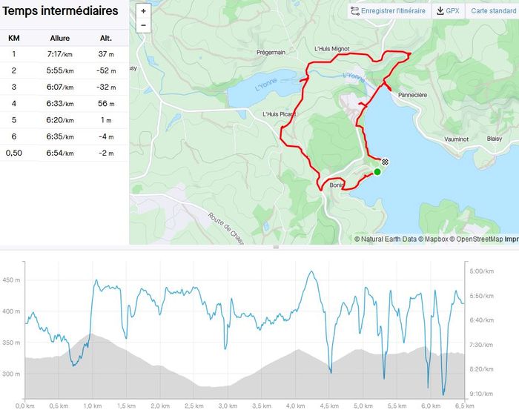Open the Carte standard map style dropdown
The image size is (519, 413).
point(494,11)
